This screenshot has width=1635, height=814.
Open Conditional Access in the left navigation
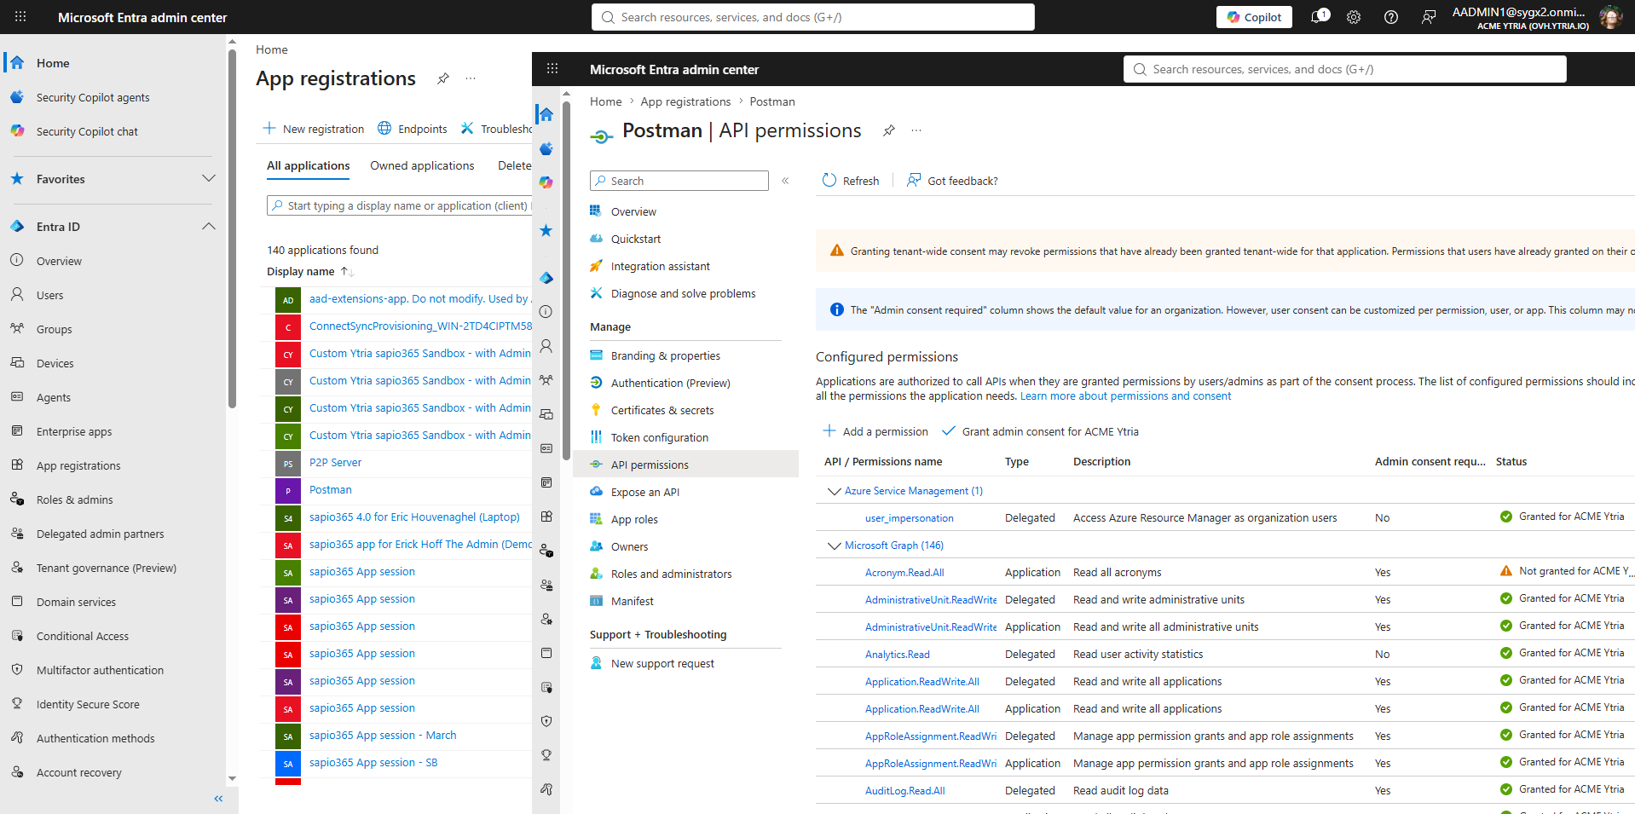83,637
